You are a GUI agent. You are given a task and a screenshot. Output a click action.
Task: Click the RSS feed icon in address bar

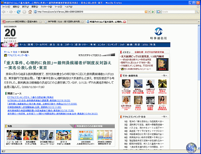[146, 12]
